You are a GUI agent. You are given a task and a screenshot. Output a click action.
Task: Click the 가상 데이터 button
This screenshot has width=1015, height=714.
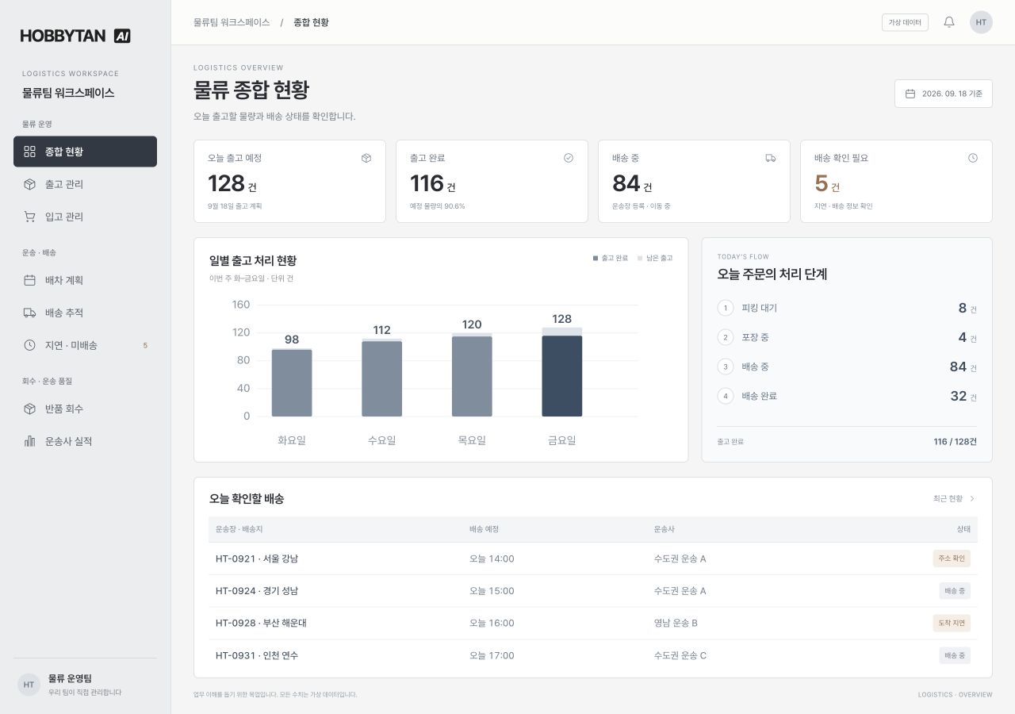pyautogui.click(x=905, y=22)
